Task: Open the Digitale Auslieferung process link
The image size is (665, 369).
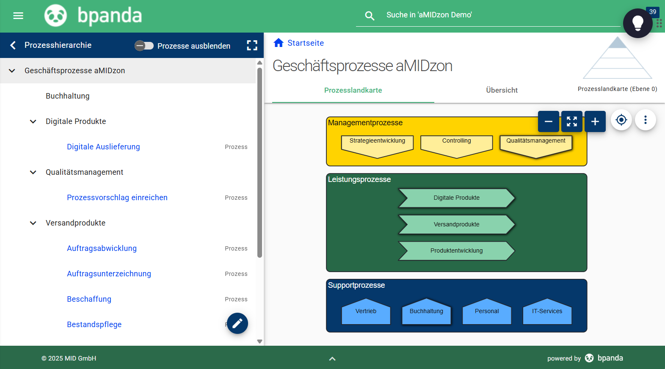Action: click(103, 147)
